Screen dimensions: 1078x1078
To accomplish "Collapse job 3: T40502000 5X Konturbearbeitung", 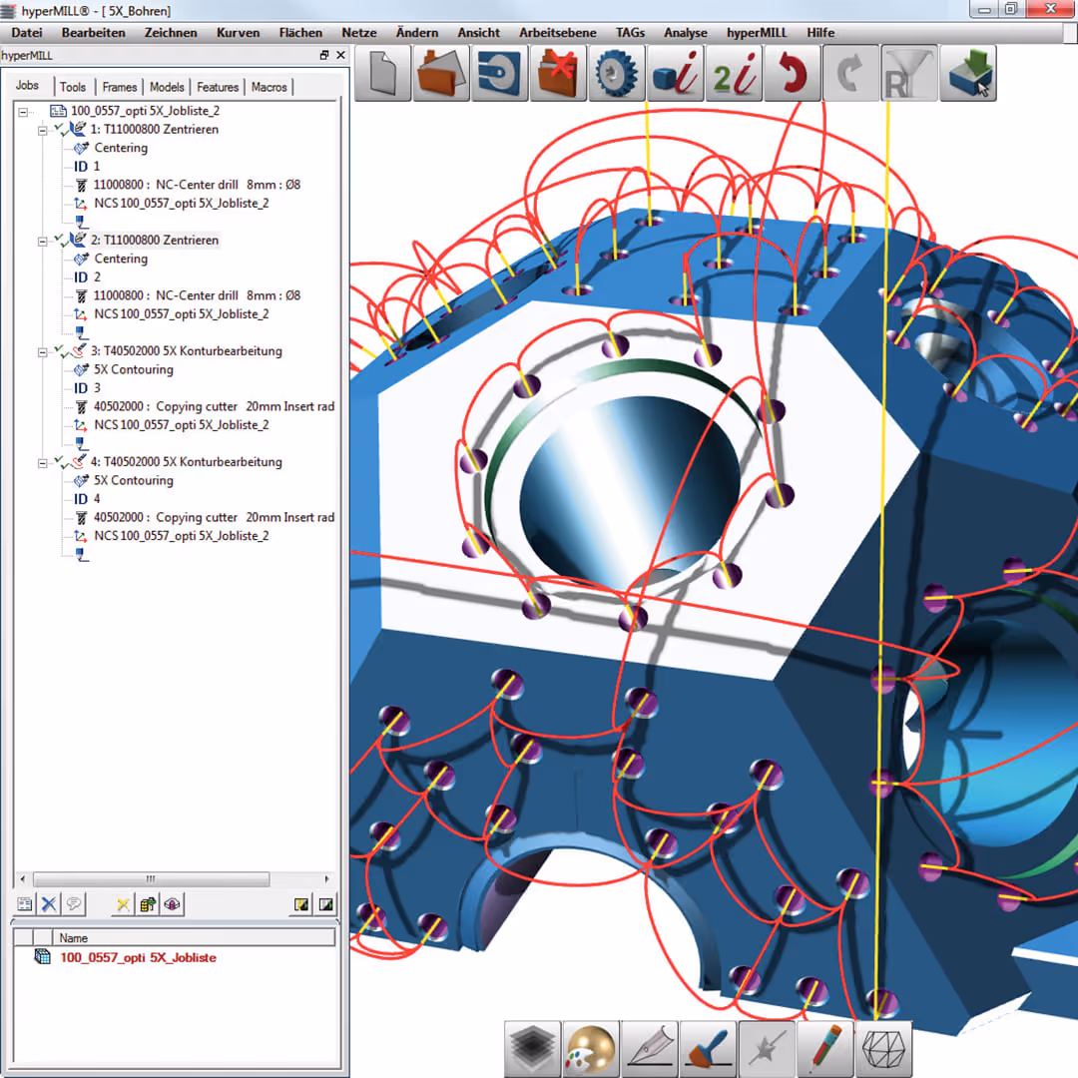I will click(x=42, y=351).
